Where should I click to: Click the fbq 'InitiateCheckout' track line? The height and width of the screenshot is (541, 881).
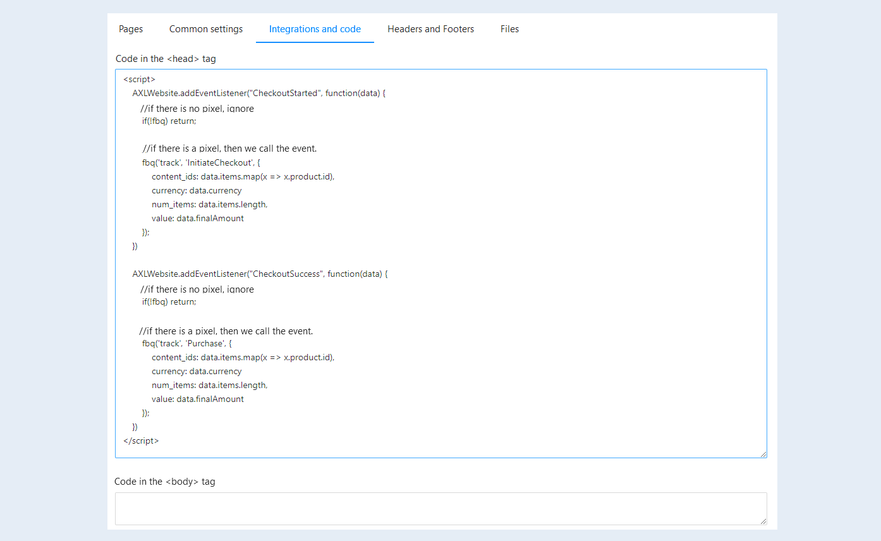pos(201,162)
